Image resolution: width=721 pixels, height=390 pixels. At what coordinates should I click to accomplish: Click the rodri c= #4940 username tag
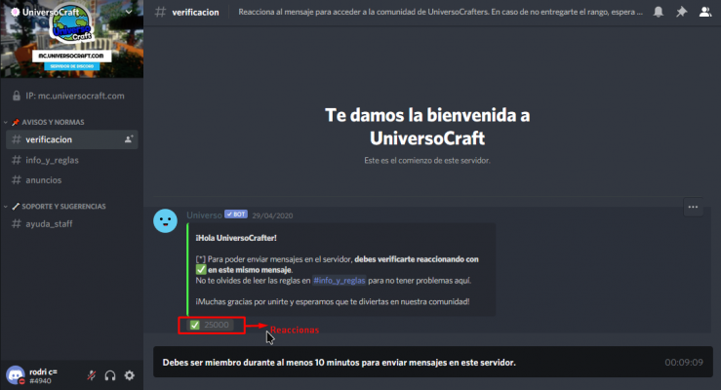pos(43,376)
